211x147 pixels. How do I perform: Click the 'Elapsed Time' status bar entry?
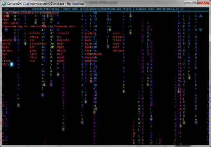coord(157,9)
